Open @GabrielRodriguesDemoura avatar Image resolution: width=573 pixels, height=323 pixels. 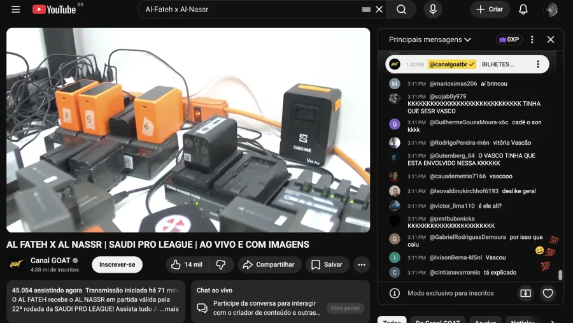(x=394, y=239)
